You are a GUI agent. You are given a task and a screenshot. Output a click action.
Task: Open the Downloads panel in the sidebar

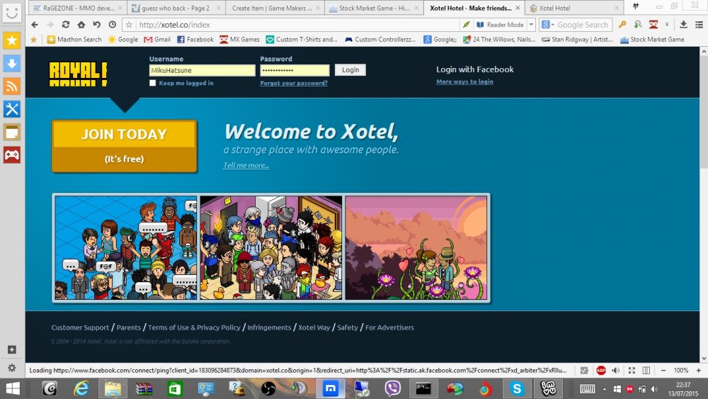pos(12,64)
